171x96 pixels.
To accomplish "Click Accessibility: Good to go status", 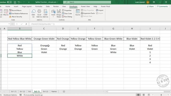I will point(33,95).
